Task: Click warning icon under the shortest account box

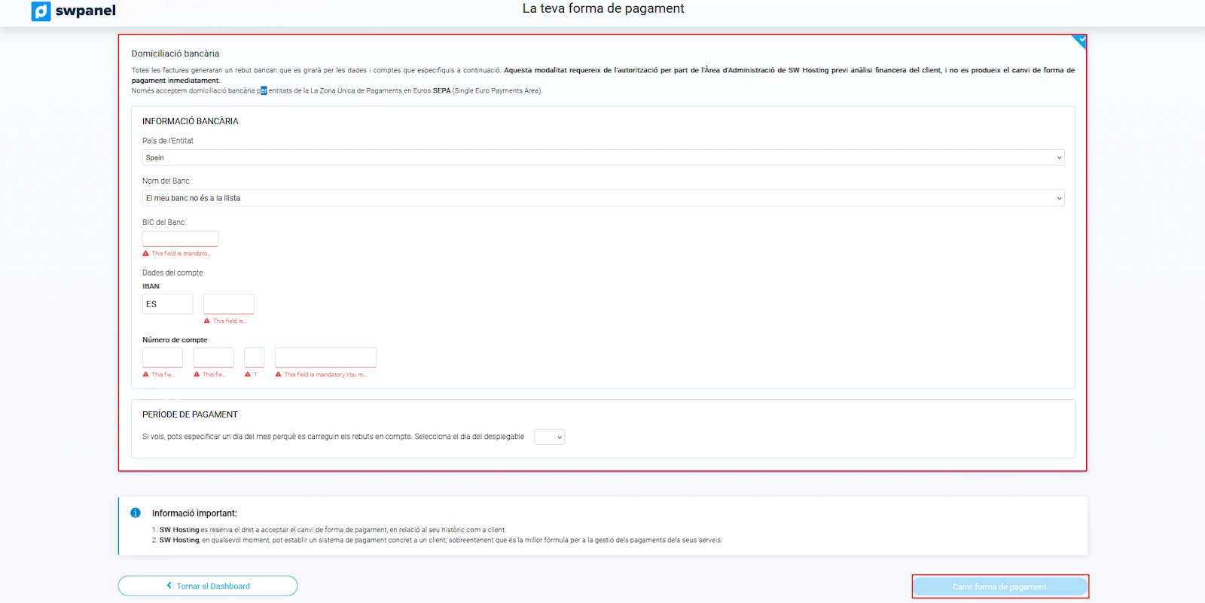Action: pyautogui.click(x=248, y=374)
